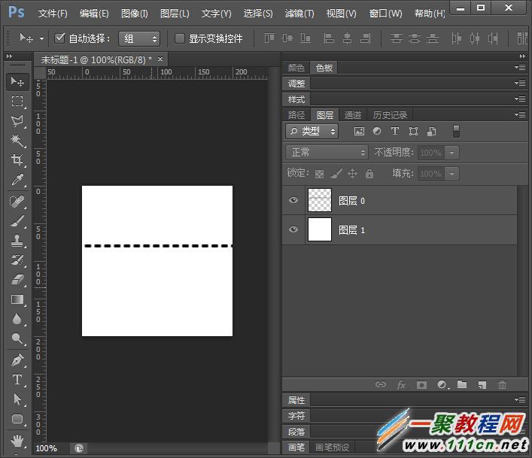Viewport: 532px width, 458px height.
Task: Select the Rectangular Marquee tool
Action: point(17,101)
